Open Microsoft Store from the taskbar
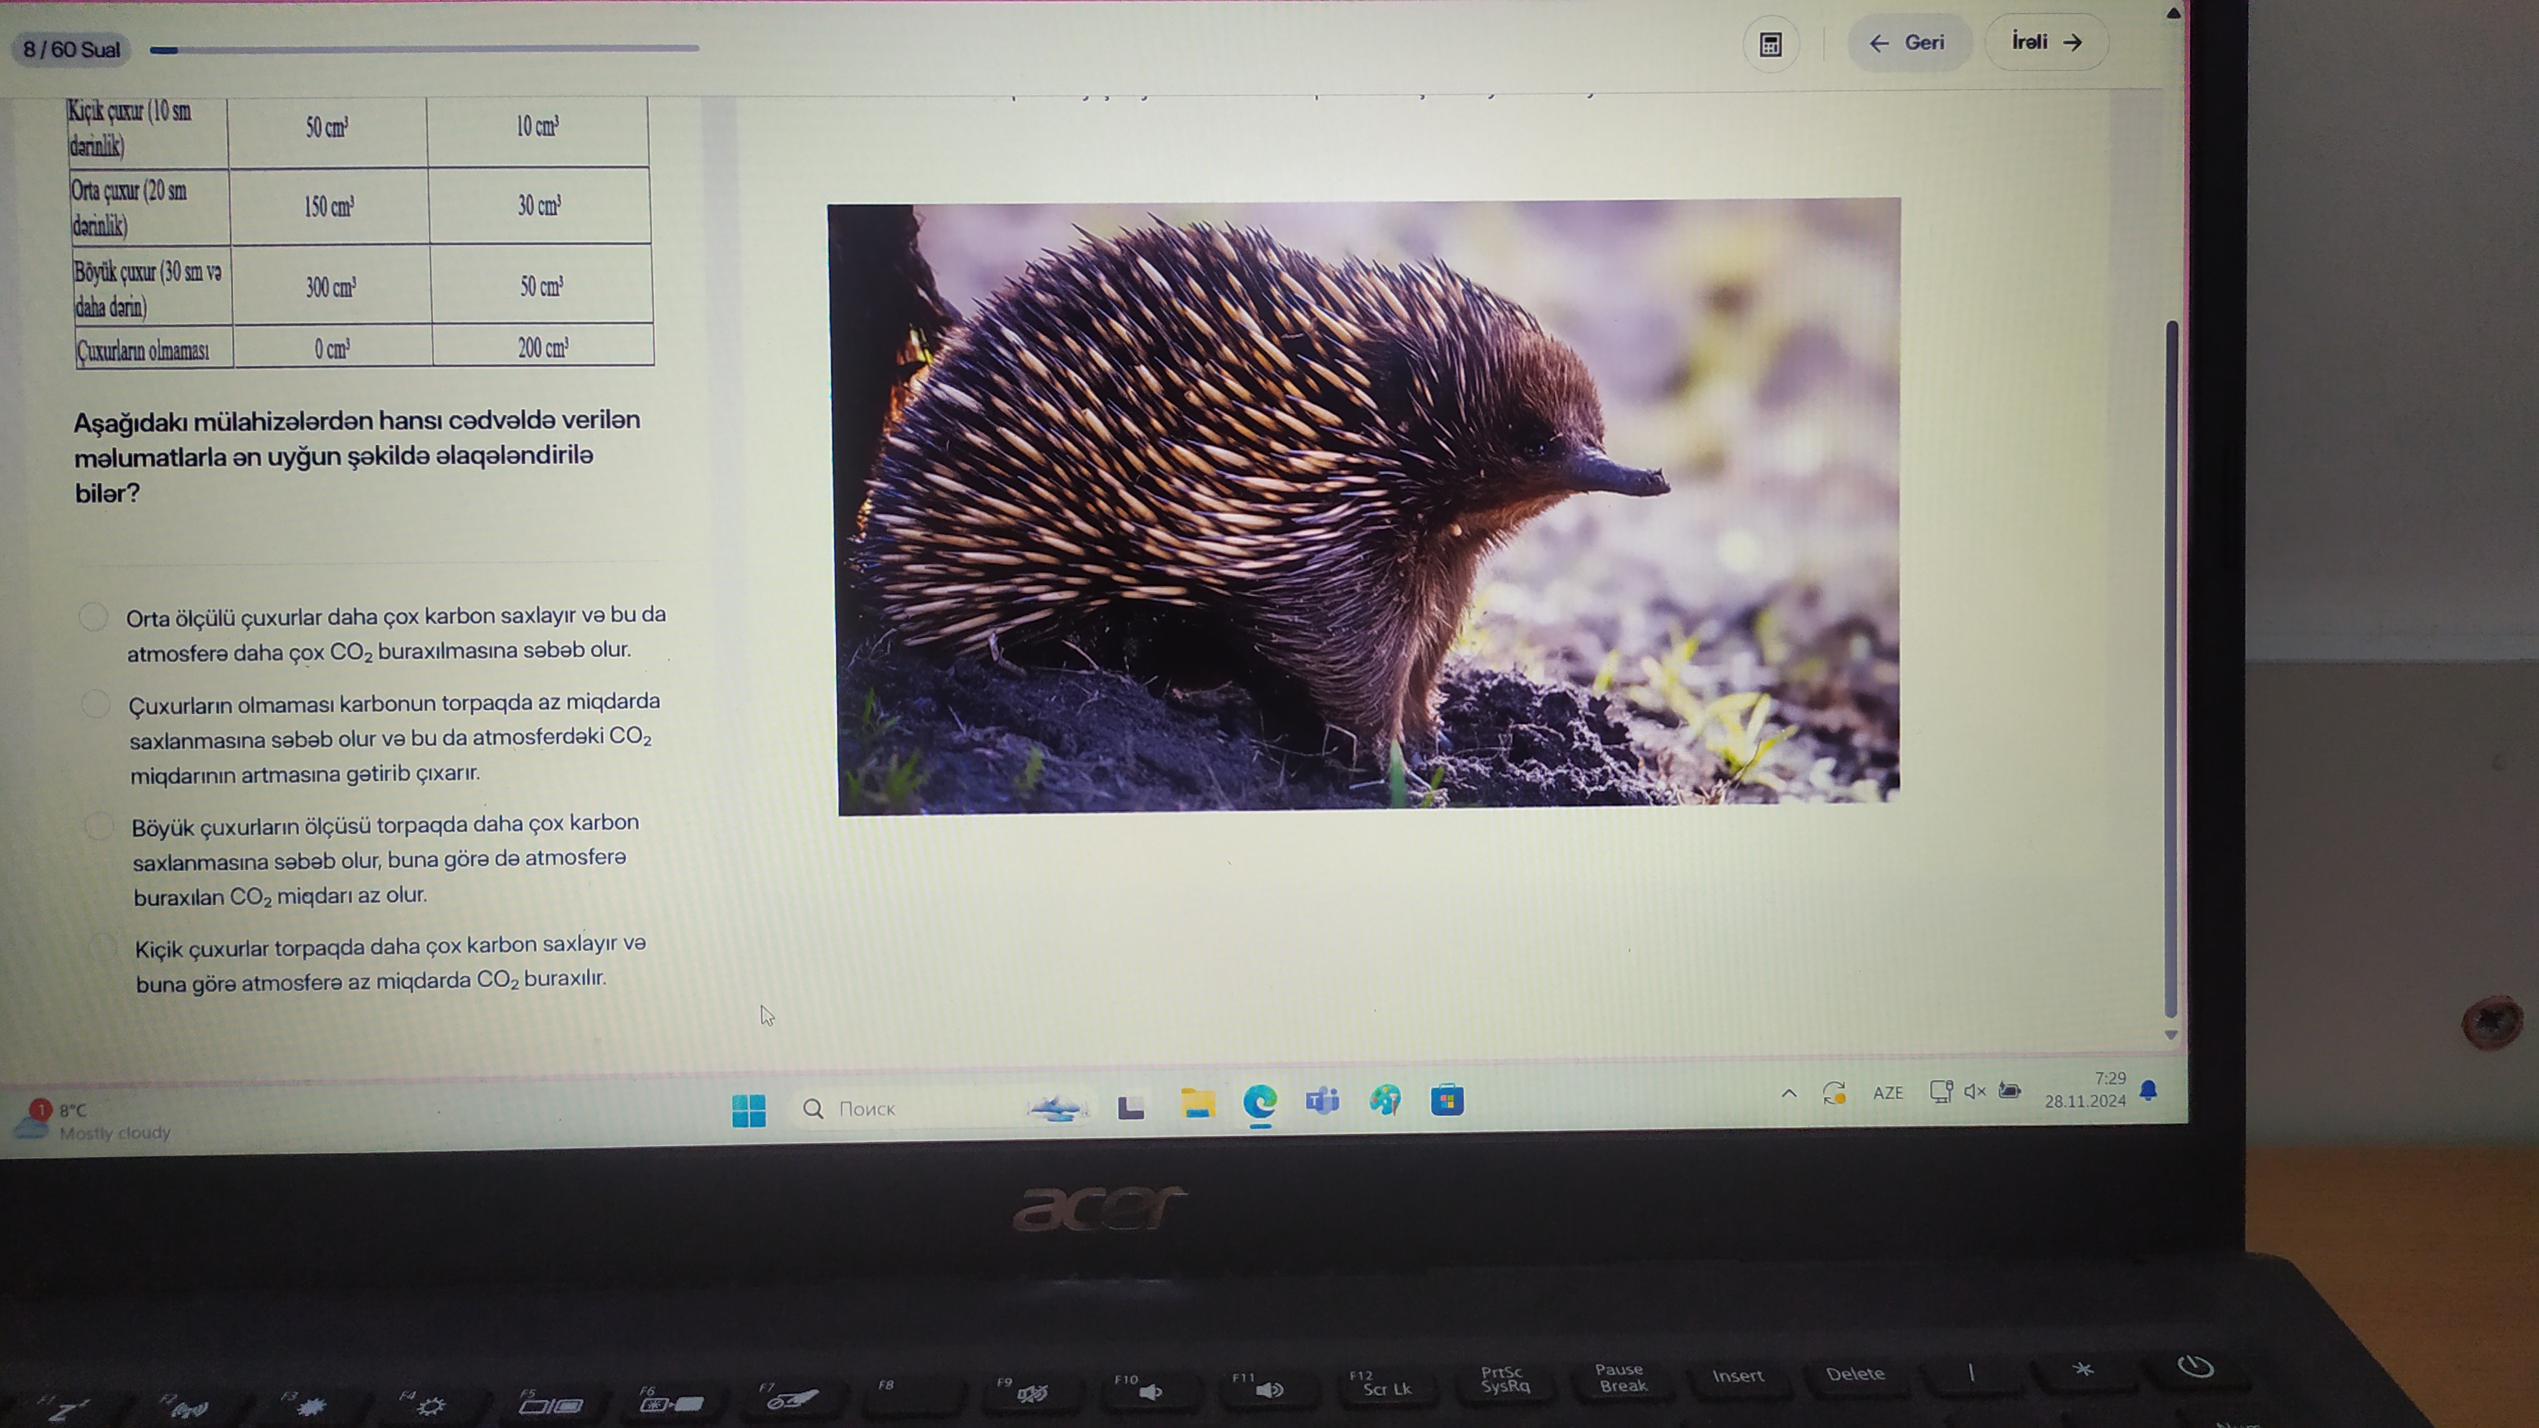The height and width of the screenshot is (1428, 2539). (x=1447, y=1100)
